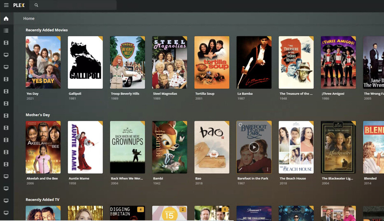Click the year '1942' under Bambi
The image size is (384, 221).
tap(157, 183)
